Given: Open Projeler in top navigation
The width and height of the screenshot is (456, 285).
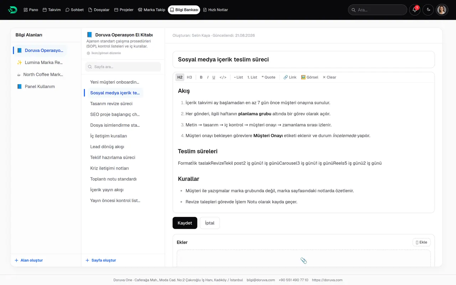Looking at the screenshot, I should (124, 10).
